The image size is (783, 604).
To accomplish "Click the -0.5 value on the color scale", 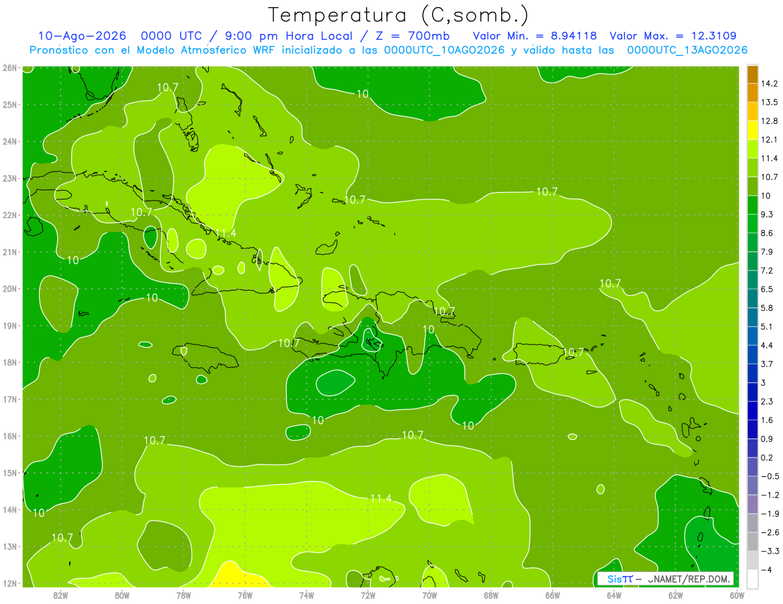I will pos(770,476).
